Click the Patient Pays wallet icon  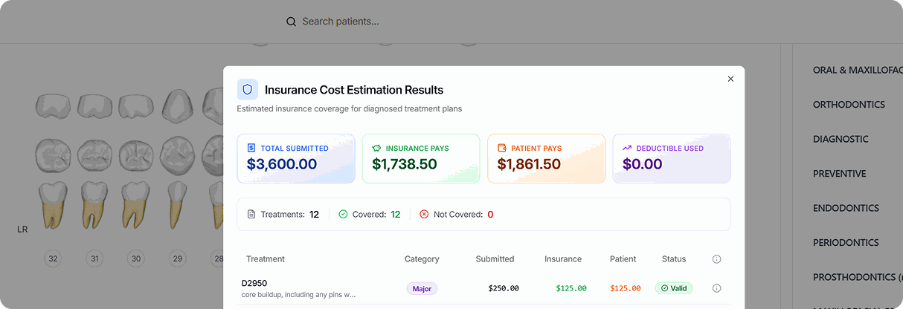pyautogui.click(x=502, y=148)
